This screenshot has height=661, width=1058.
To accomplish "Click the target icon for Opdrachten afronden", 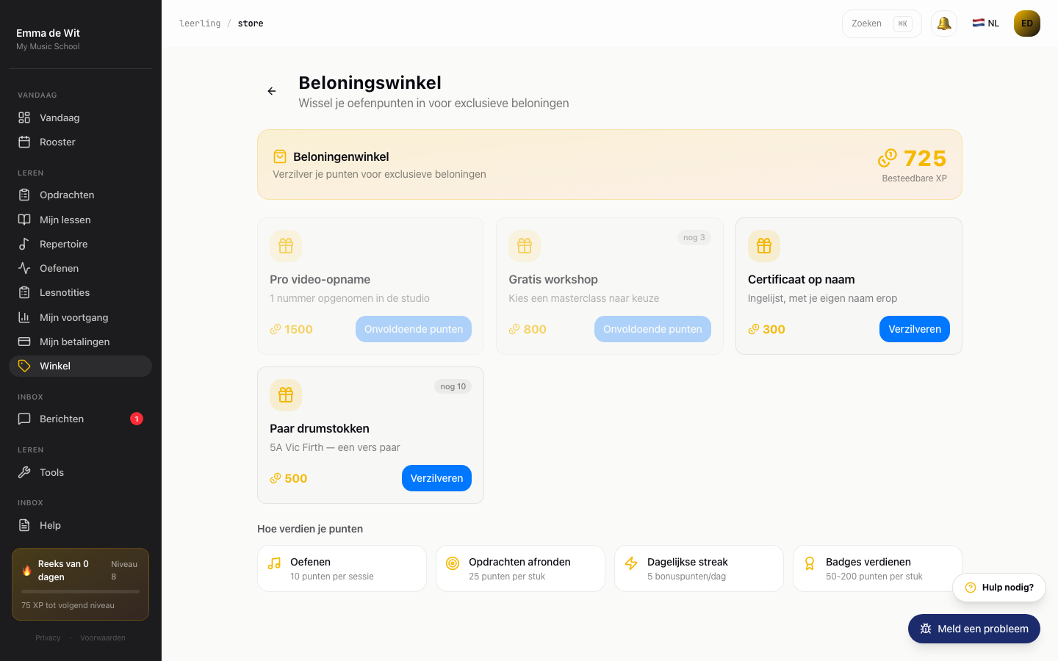I will pyautogui.click(x=453, y=563).
